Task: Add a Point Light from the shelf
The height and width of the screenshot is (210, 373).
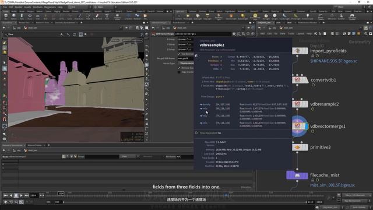Action: click(188, 16)
